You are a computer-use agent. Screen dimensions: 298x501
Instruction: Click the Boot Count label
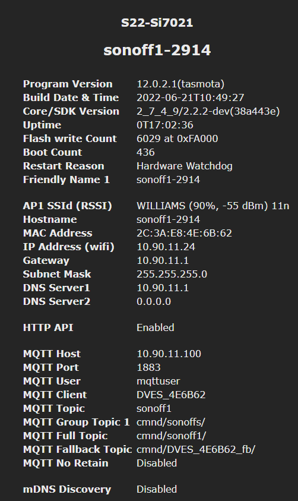53,152
